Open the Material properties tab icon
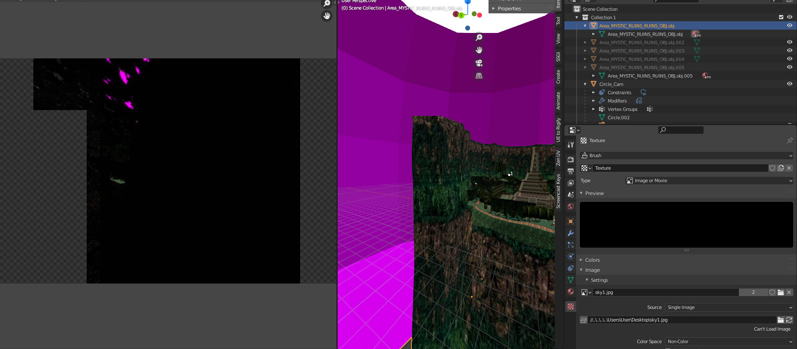This screenshot has width=797, height=349. click(571, 291)
